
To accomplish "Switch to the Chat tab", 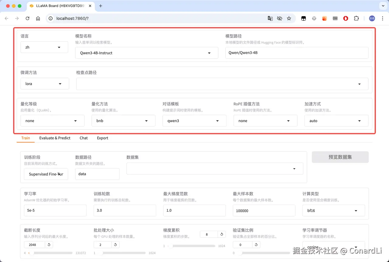I will 84,138.
